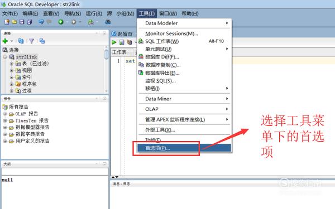Click the green Back navigation icon
The image size is (335, 209).
point(61,22)
